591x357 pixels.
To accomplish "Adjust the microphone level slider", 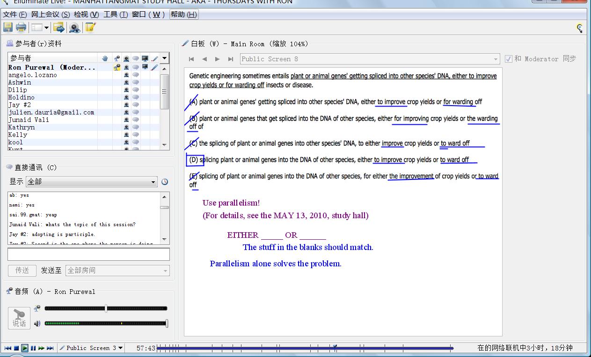I will 106,308.
